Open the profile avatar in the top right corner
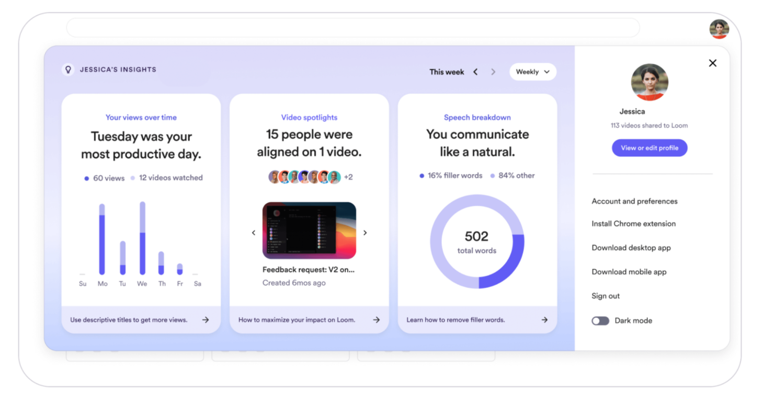Image resolution: width=774 pixels, height=401 pixels. (719, 30)
